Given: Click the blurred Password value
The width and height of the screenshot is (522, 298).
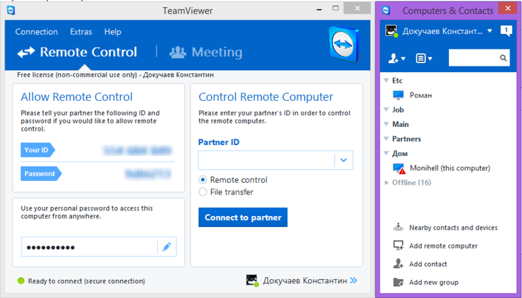Looking at the screenshot, I should click(148, 174).
